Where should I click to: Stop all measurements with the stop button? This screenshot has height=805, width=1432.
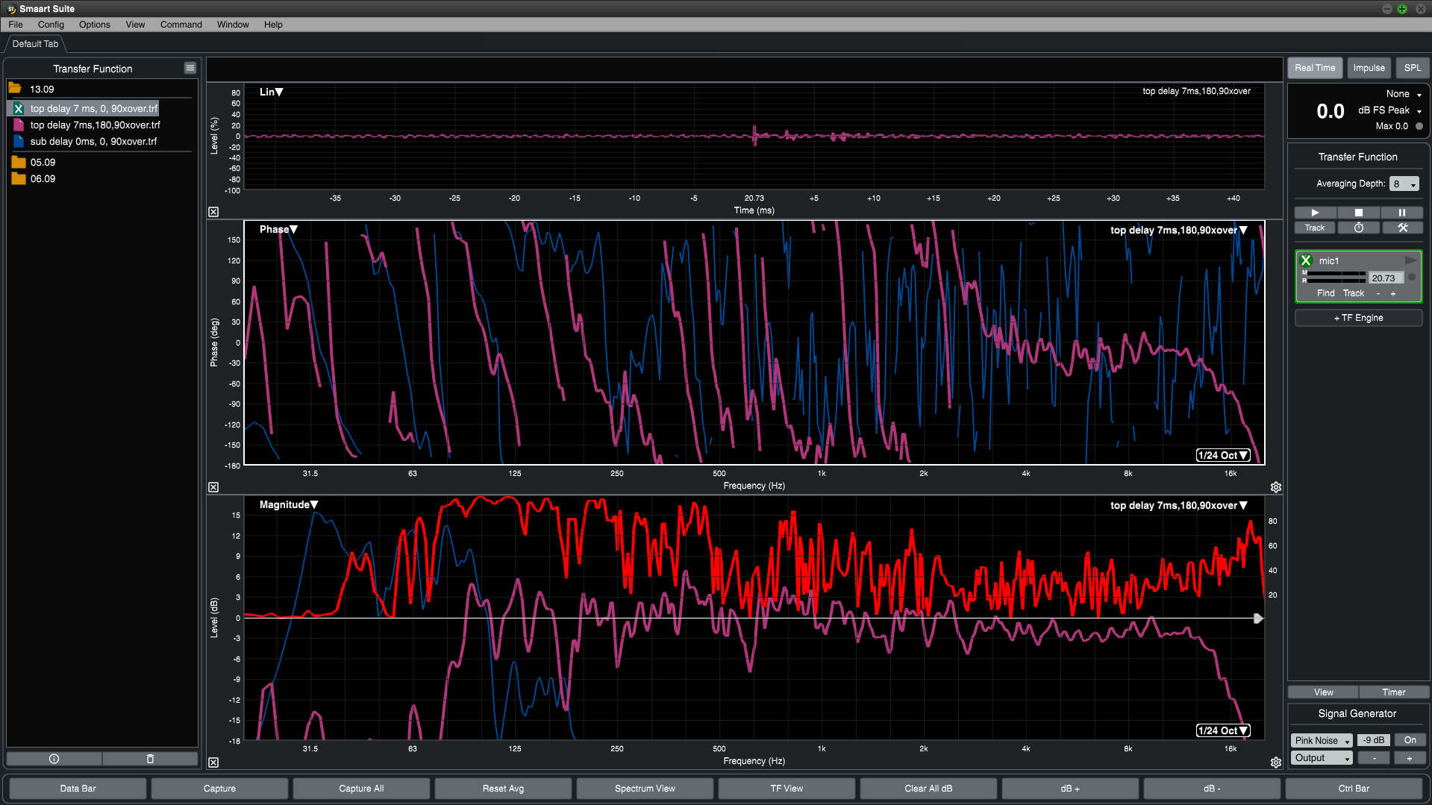pos(1358,213)
